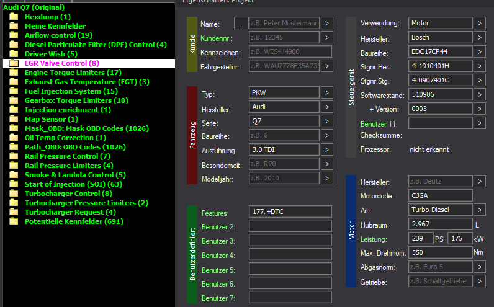Click the Audi Q7 (Original) root node
Screen dimensions: 494x307
34,7
